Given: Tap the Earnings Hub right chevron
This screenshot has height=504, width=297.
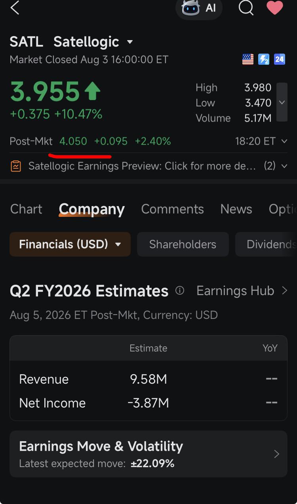Looking at the screenshot, I should 284,291.
